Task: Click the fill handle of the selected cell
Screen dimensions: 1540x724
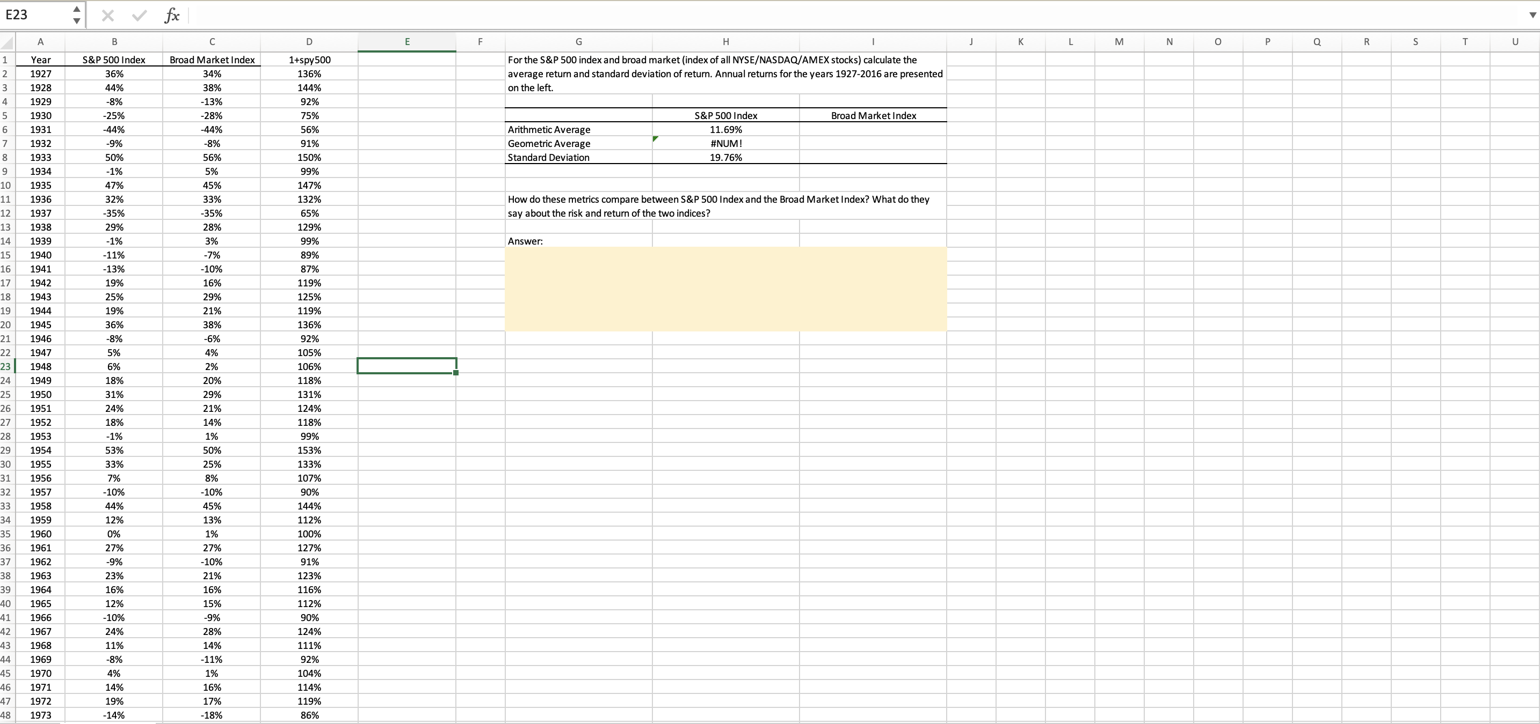Action: [455, 373]
